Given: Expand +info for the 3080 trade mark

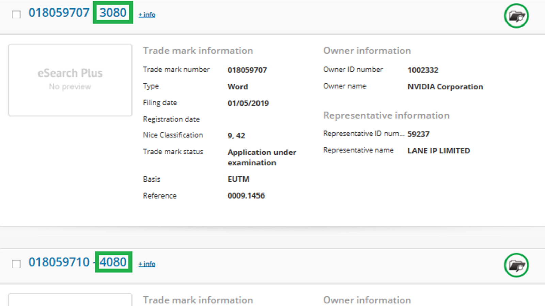Looking at the screenshot, I should (x=147, y=15).
